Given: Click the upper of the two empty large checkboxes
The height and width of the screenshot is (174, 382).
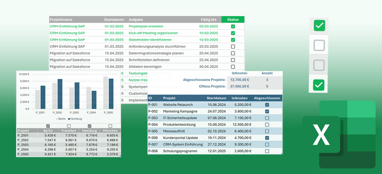Looking at the screenshot, I should [319, 45].
